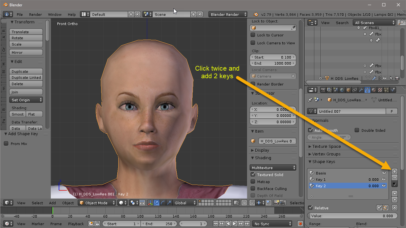Enable the From Mix checkbox
Screen dimensions: 406x228
(6, 143)
